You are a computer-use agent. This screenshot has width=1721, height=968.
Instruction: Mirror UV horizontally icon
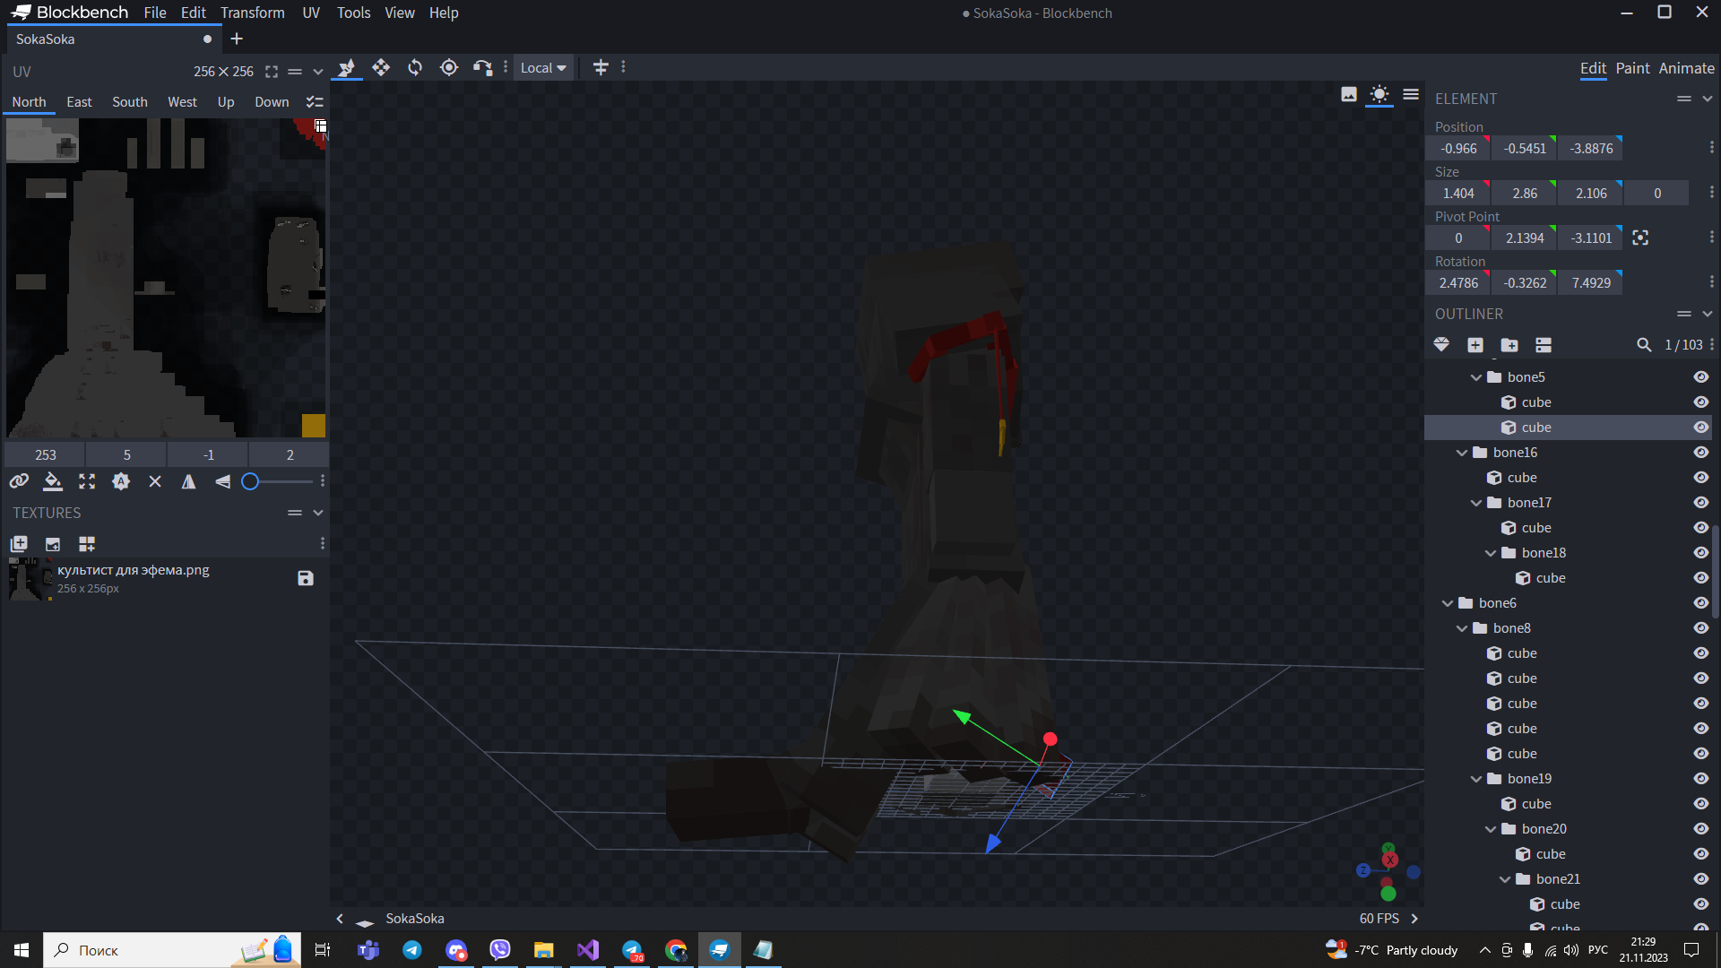click(188, 481)
